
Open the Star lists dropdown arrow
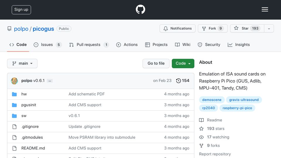(x=269, y=28)
